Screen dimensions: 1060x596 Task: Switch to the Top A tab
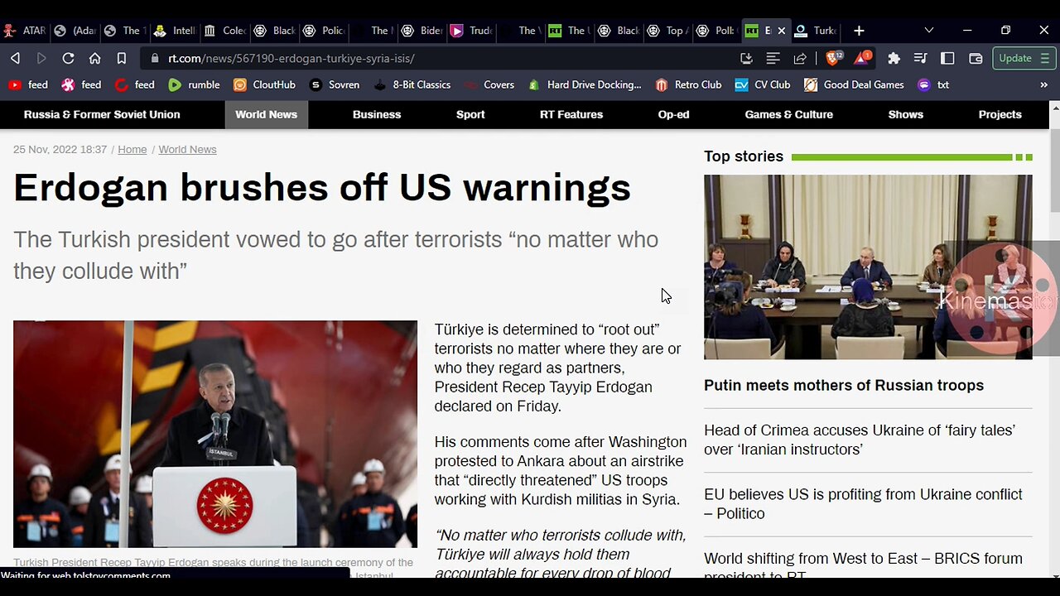667,31
